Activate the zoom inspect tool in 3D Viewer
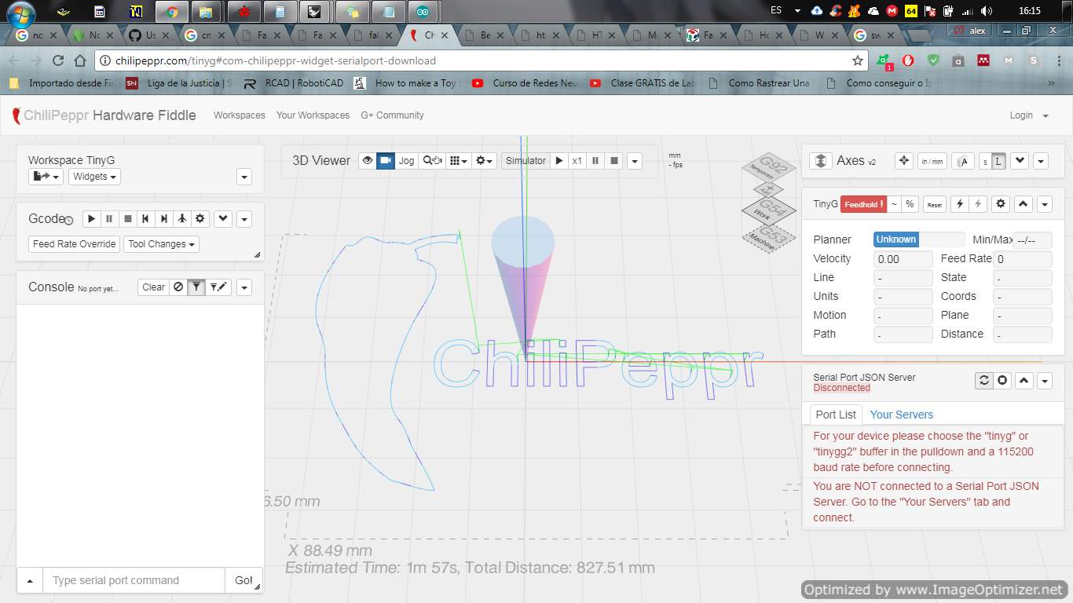The width and height of the screenshot is (1073, 603). tap(433, 161)
